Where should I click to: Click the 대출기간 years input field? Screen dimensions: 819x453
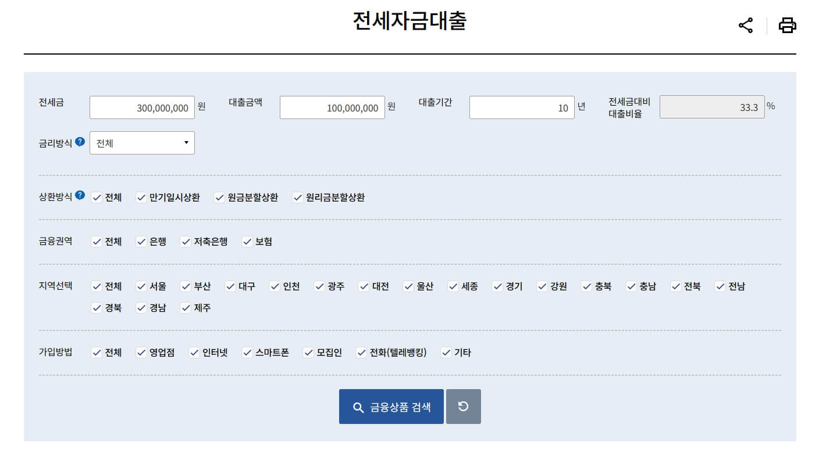pyautogui.click(x=522, y=107)
